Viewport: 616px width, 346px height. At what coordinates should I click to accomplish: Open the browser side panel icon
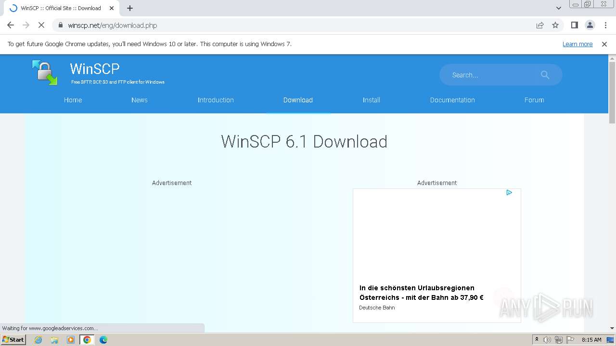[574, 25]
